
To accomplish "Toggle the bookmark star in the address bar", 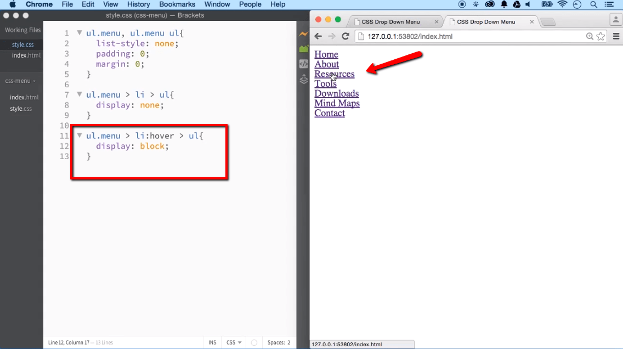I will click(601, 36).
